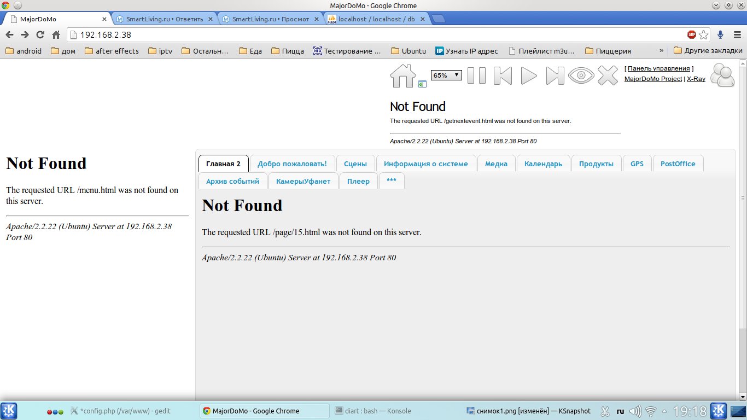747x420 pixels.
Task: Pause playback with the pause icon
Action: click(476, 75)
